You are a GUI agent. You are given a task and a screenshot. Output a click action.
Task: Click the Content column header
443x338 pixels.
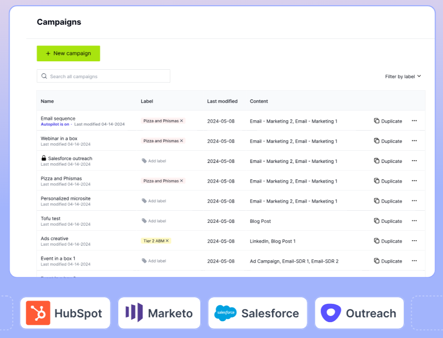coord(259,101)
